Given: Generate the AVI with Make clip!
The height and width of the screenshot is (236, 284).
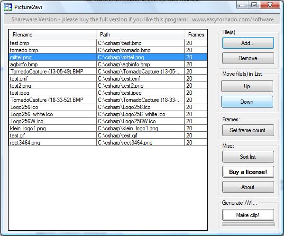Looking at the screenshot, I should click(248, 215).
